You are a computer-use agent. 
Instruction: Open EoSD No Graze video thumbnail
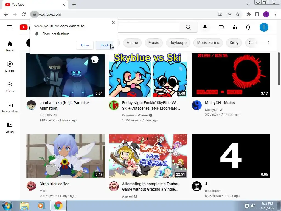[148, 156]
